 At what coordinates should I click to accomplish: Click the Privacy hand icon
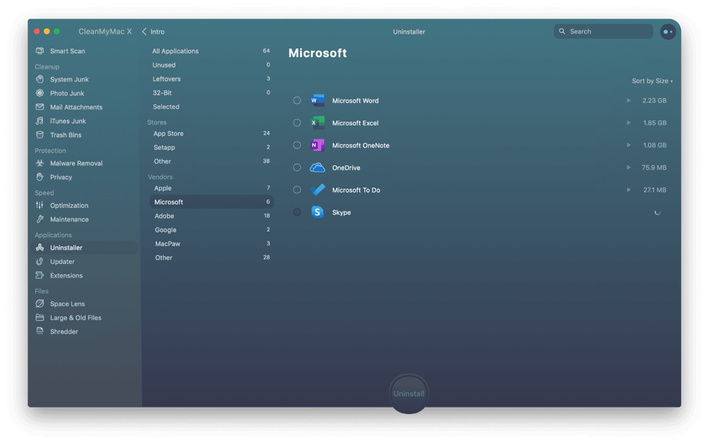click(x=40, y=177)
